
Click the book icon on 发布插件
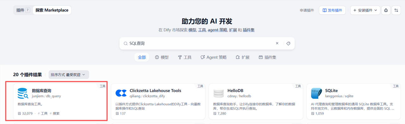pos(324,10)
